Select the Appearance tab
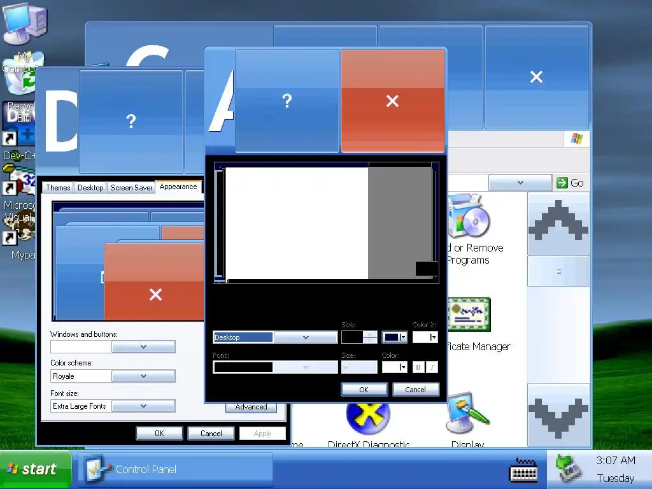 tap(178, 187)
